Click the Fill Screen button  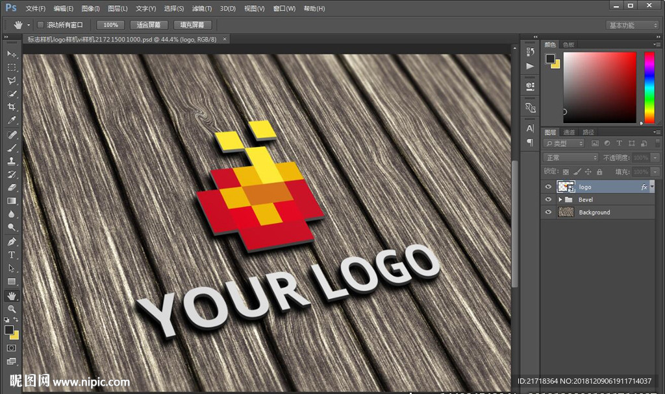coord(192,25)
